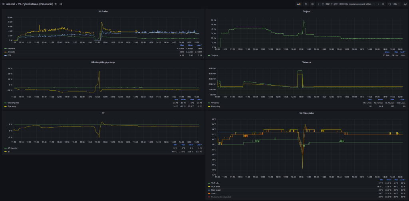Zoom out the time range
The width and height of the screenshot is (409, 201).
[383, 4]
